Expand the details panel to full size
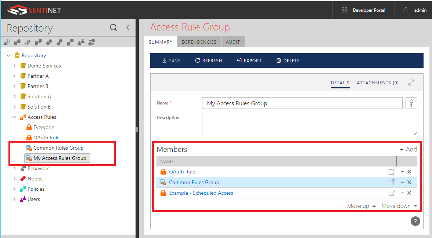The width and height of the screenshot is (432, 238). click(411, 83)
